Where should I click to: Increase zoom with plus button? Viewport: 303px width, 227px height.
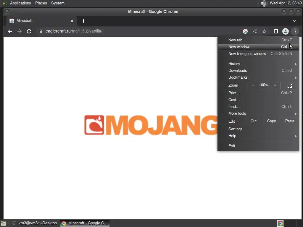click(x=275, y=85)
